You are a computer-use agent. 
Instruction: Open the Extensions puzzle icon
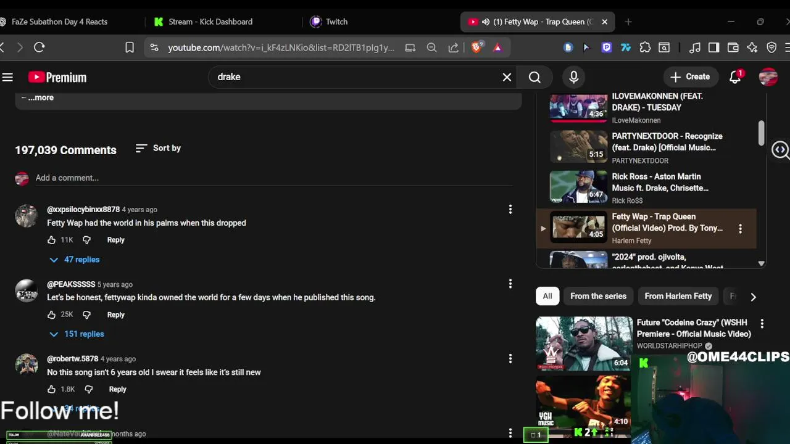[x=645, y=47]
